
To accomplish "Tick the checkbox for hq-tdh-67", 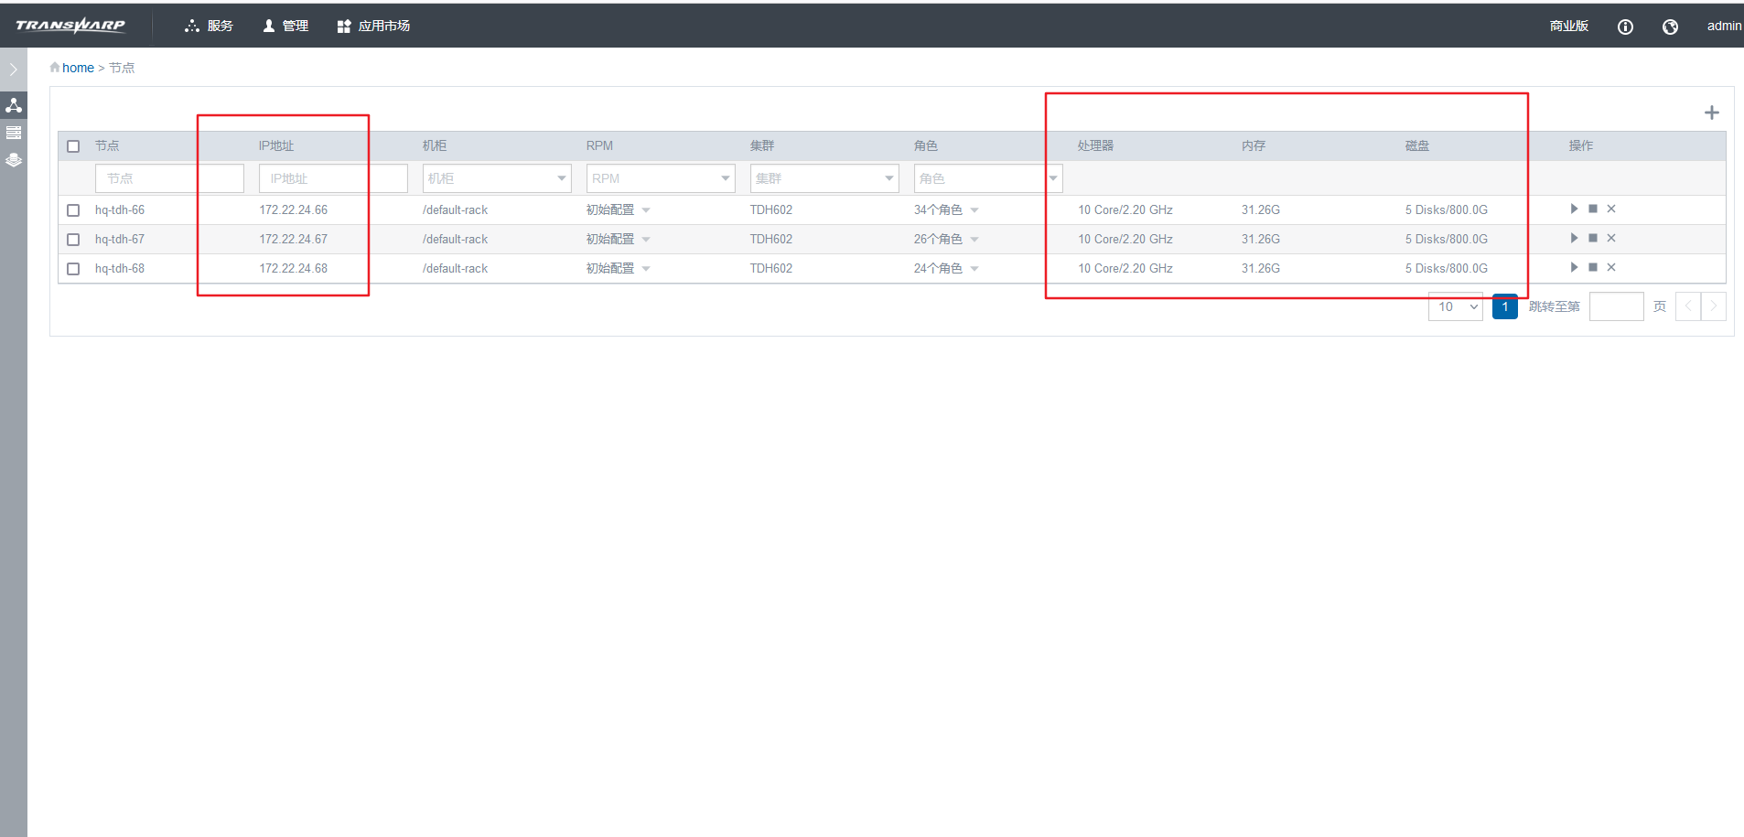I will pos(73,240).
